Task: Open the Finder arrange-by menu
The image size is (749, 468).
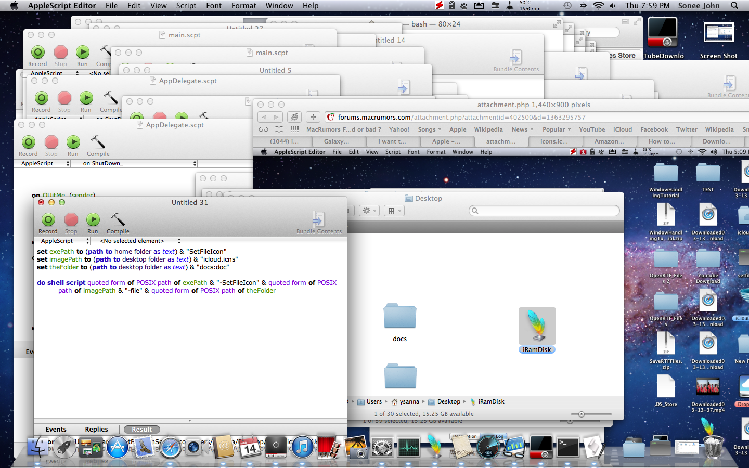Action: pyautogui.click(x=394, y=211)
